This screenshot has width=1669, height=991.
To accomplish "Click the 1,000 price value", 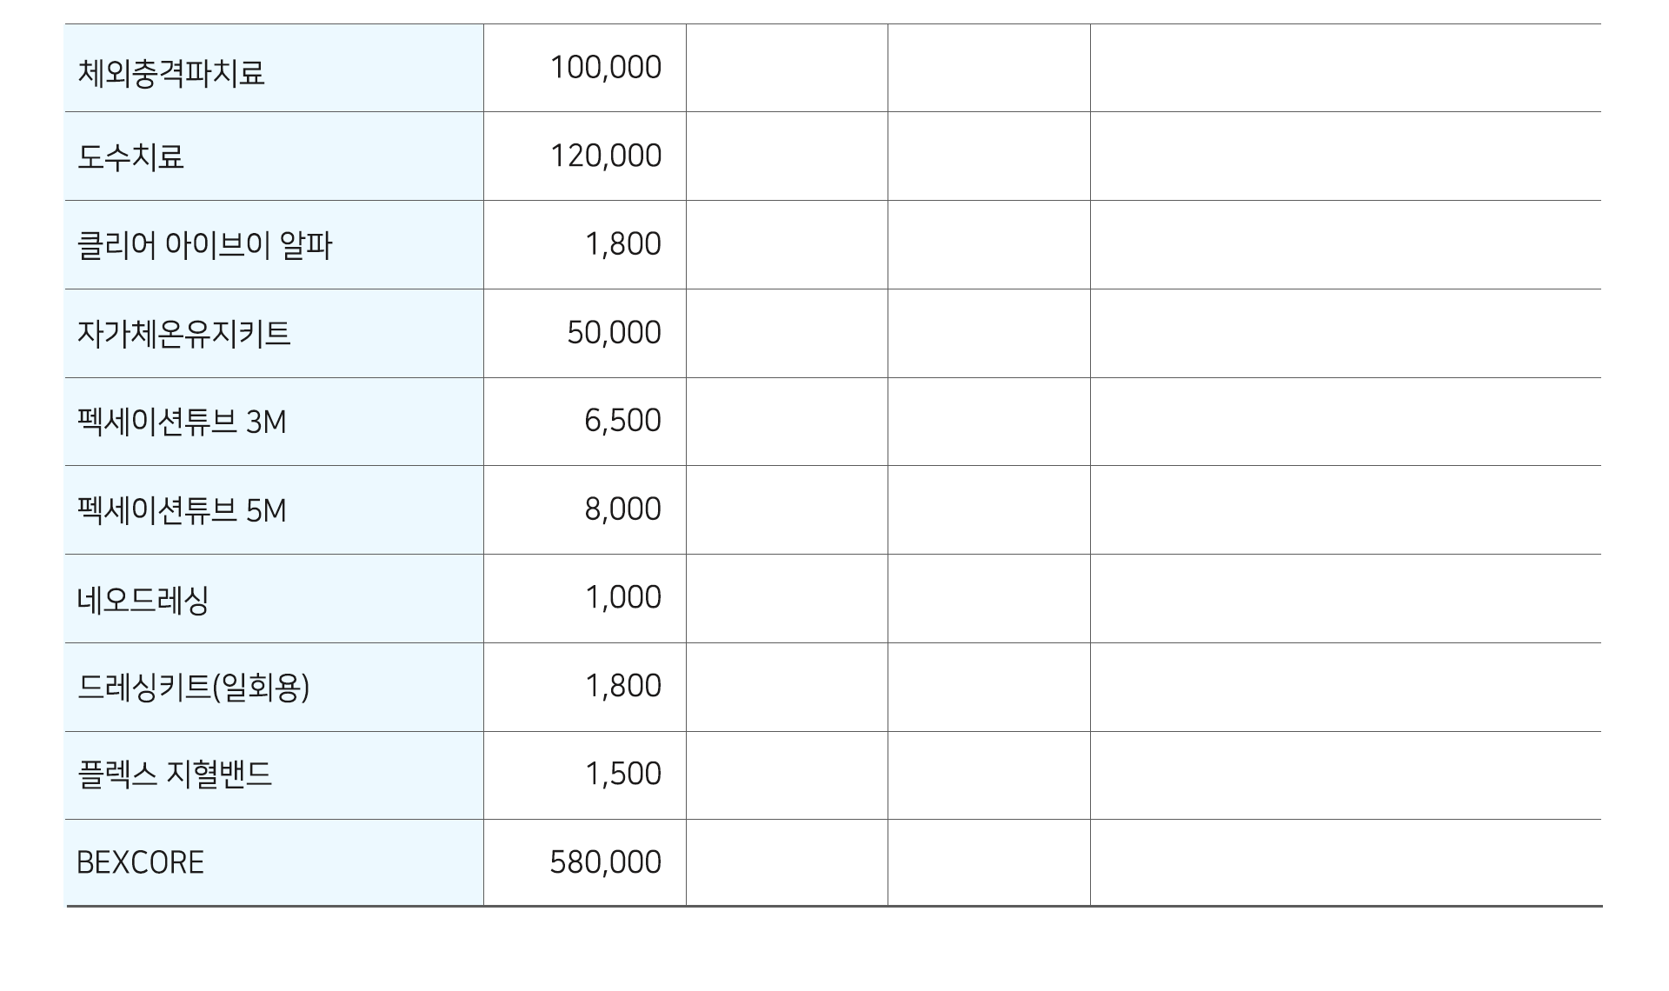I will pyautogui.click(x=622, y=598).
